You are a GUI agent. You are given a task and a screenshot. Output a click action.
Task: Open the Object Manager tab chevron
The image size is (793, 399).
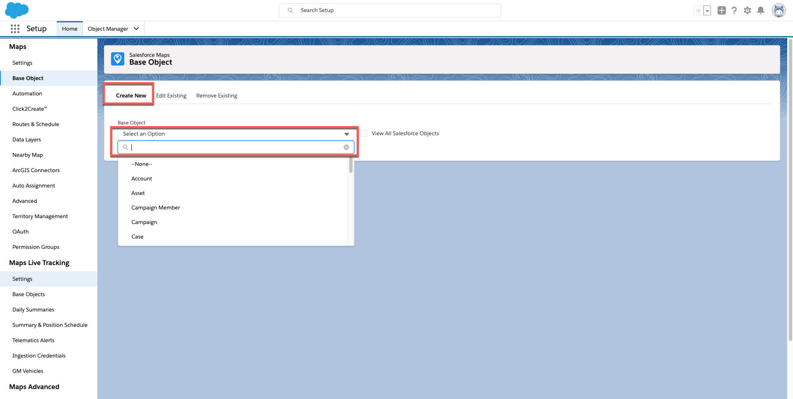click(x=136, y=29)
